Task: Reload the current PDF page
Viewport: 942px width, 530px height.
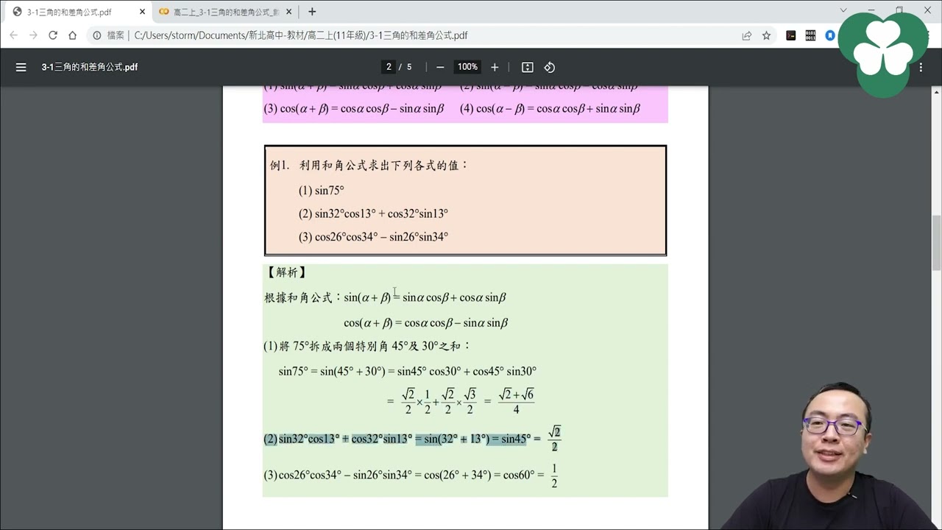Action: coord(53,35)
